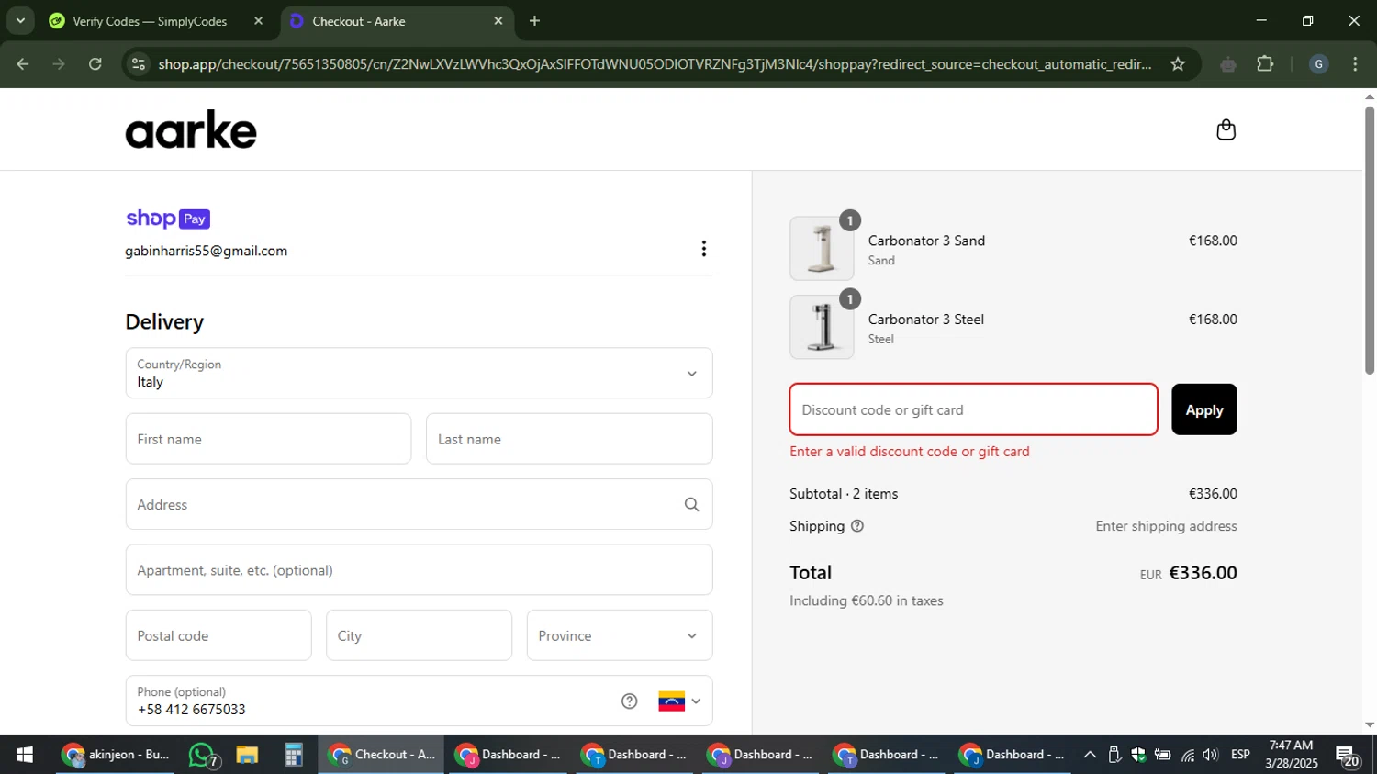Click the gabinharris55@gmail.com email text
This screenshot has width=1377, height=774.
point(206,251)
